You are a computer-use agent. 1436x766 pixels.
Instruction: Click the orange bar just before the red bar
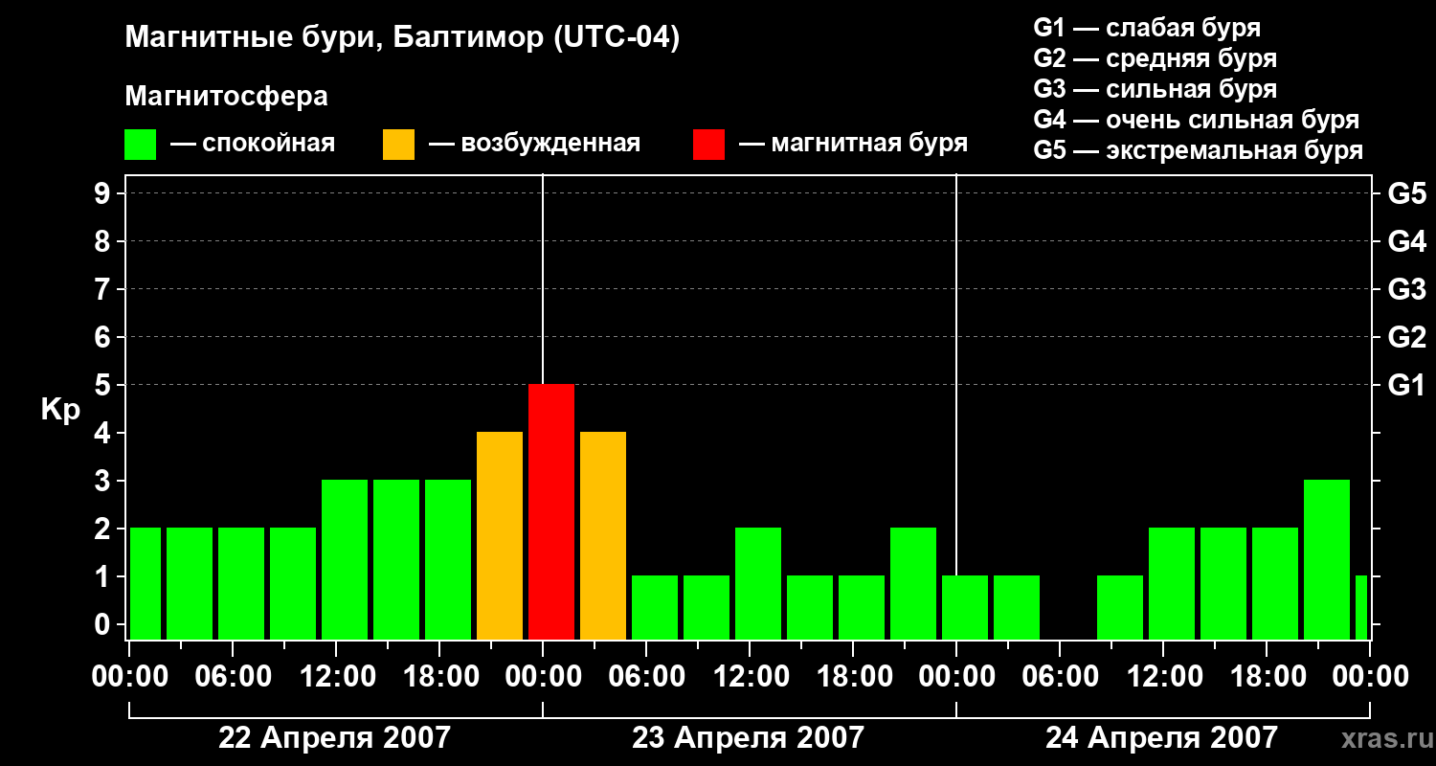pos(500,536)
